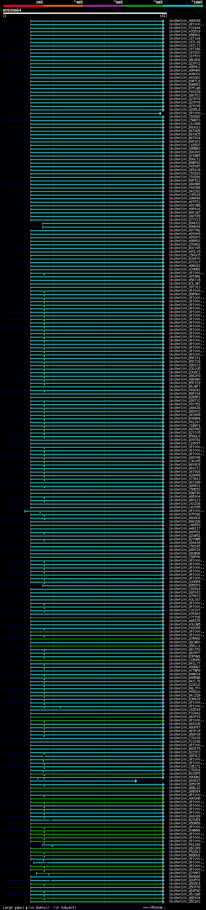Click the UniRef100_C1MX97 hit label

185,443
